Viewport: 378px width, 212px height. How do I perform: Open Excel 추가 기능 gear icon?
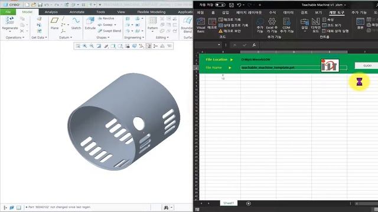click(x=272, y=25)
